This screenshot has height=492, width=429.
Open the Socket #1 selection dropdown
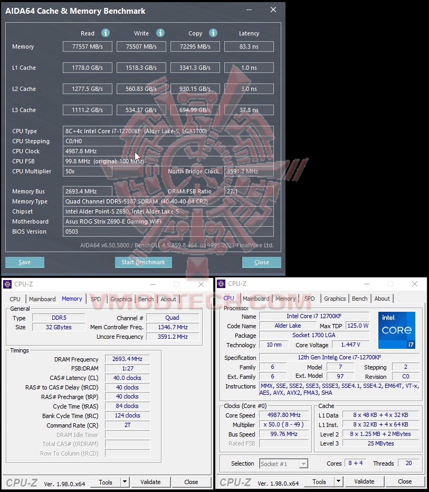click(283, 463)
